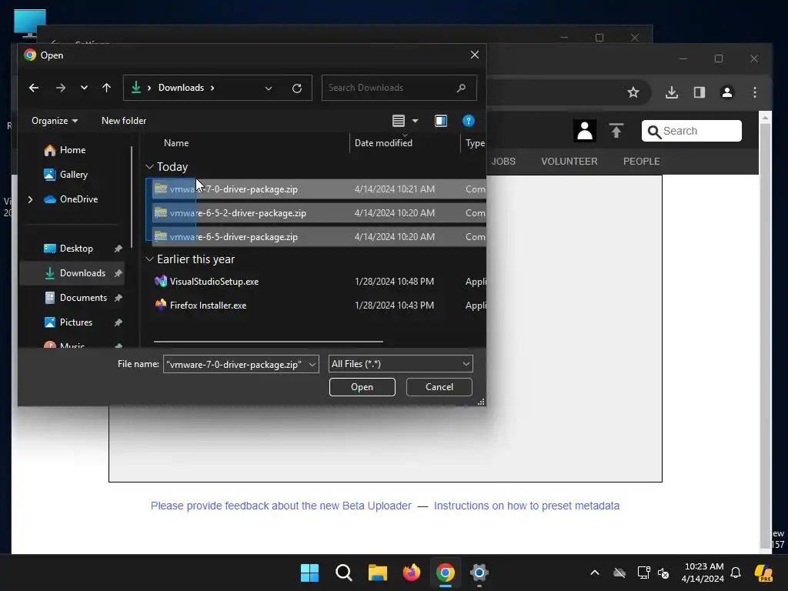Open the JOBS nav tab
The image size is (788, 591).
pos(503,162)
